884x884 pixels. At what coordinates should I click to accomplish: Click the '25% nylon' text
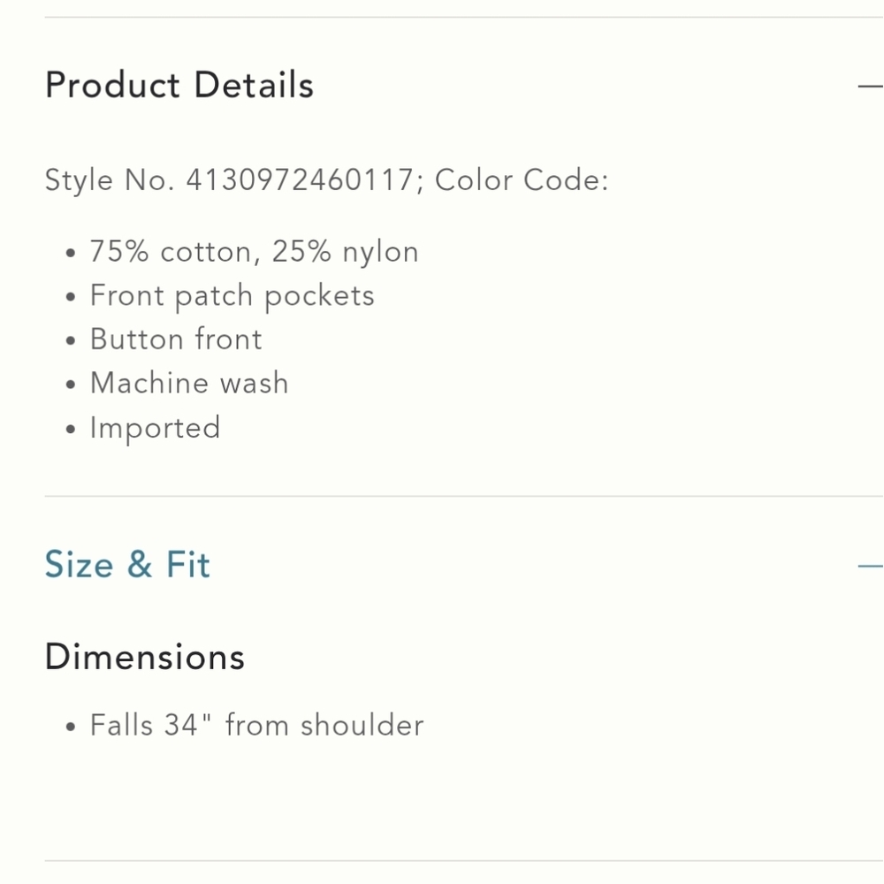click(345, 252)
